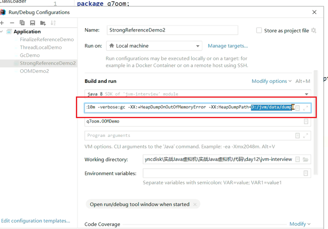
Task: Open gear settings beside Store as project file
Action: pos(314,30)
